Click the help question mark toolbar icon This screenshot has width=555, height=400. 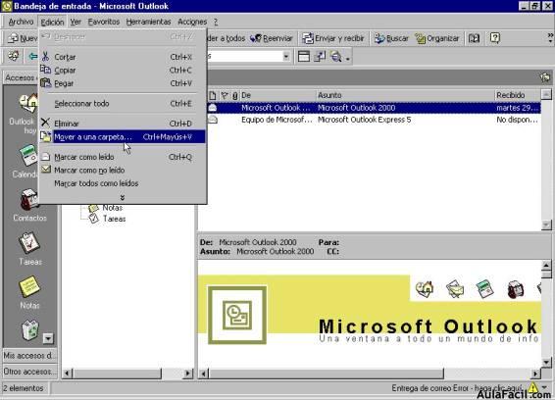(x=495, y=38)
